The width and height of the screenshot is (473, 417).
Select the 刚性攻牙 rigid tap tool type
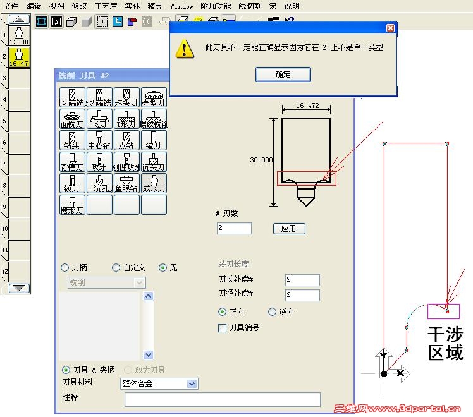pyautogui.click(x=126, y=162)
